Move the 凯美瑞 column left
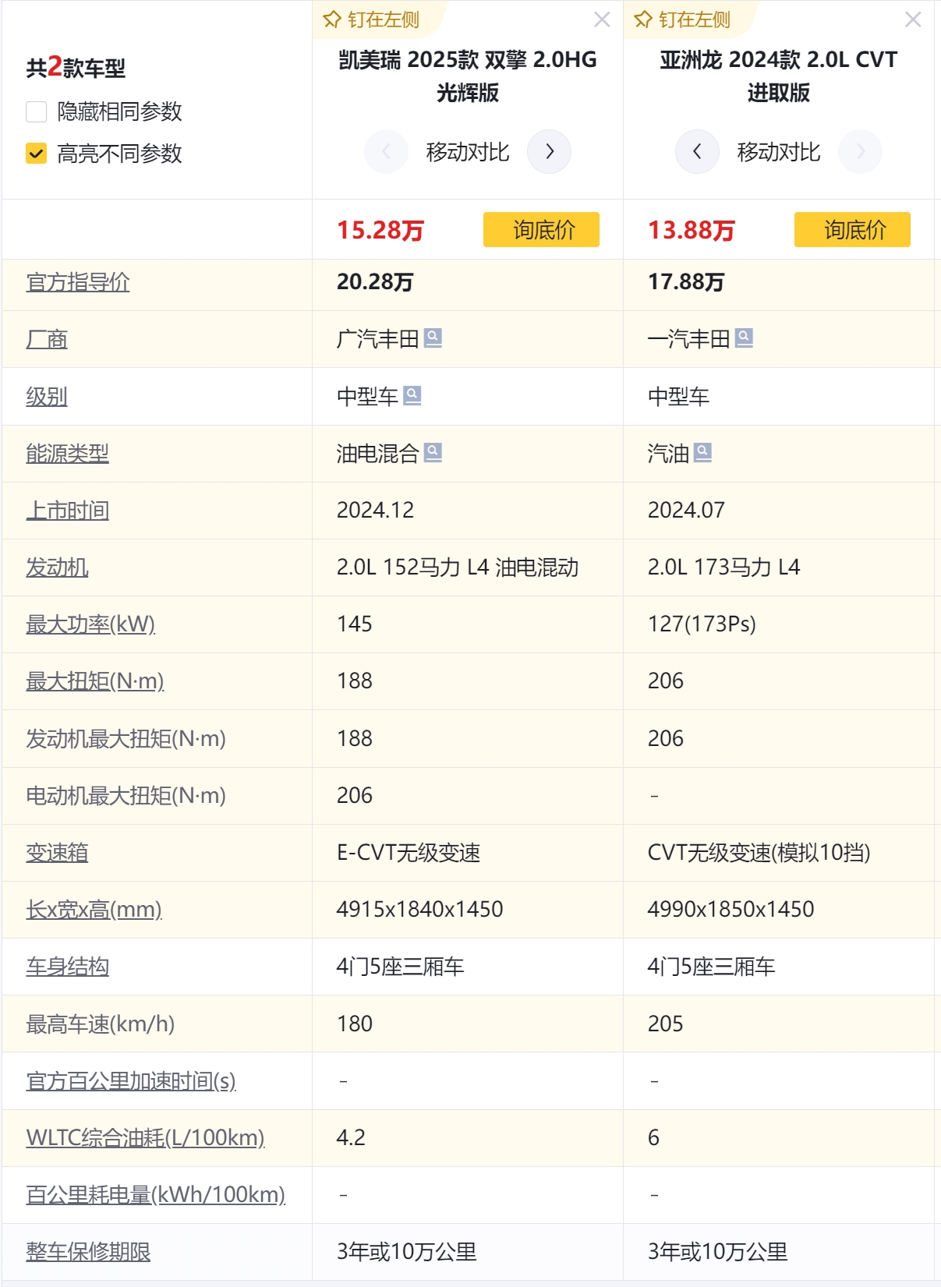This screenshot has width=941, height=1287. (x=386, y=151)
